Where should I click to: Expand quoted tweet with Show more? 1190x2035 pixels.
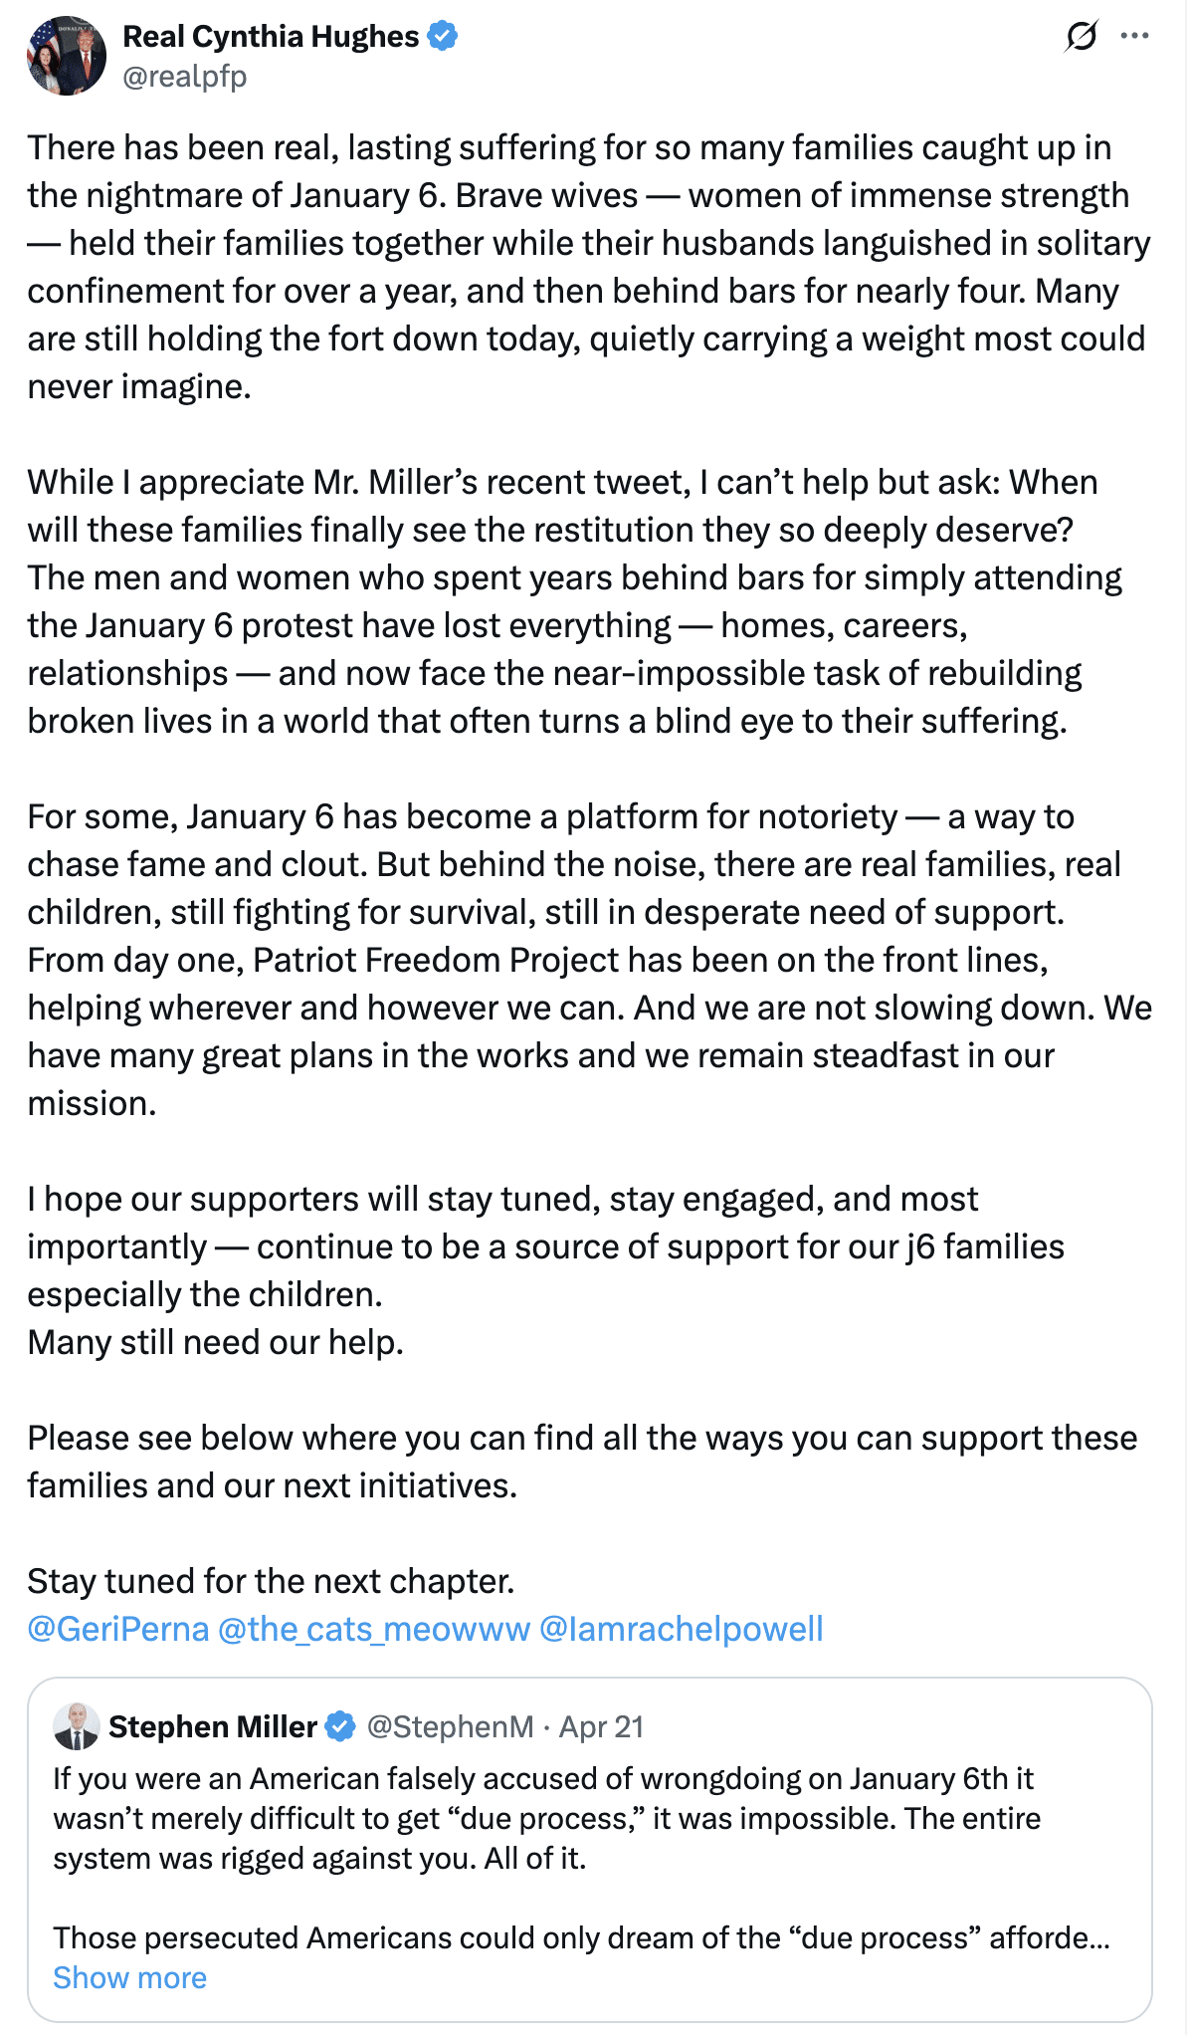[x=130, y=1977]
